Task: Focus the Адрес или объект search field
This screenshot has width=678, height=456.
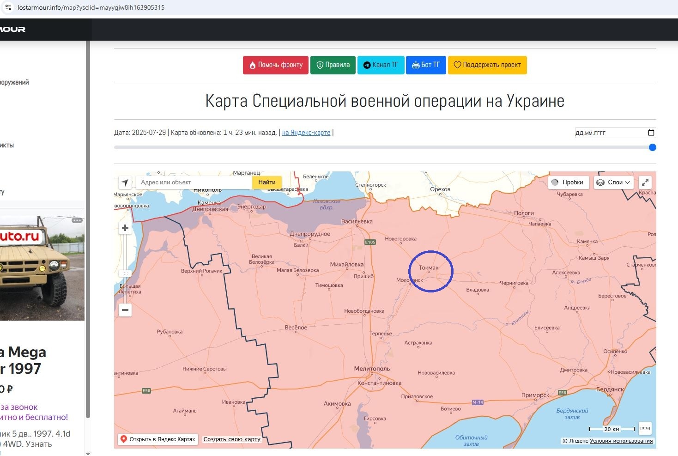Action: (194, 182)
